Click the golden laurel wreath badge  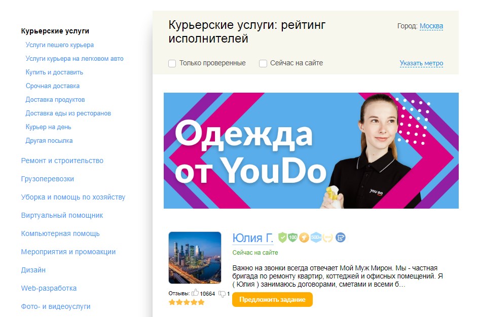(x=328, y=237)
